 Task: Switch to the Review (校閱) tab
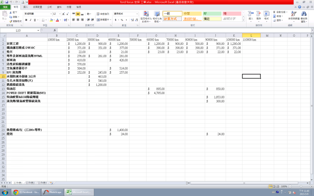(x=69, y=7)
